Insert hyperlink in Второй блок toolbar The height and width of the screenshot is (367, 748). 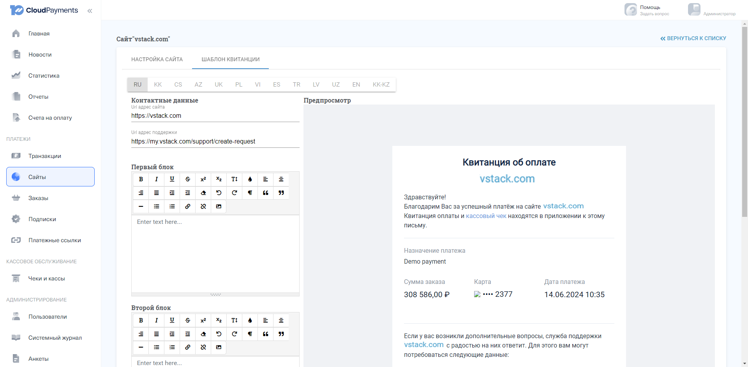coord(188,347)
